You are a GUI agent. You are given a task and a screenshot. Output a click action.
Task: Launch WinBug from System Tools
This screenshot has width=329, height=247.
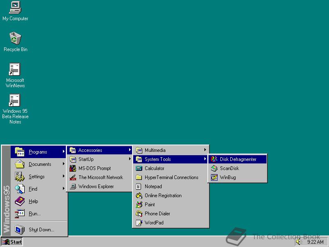coord(238,177)
